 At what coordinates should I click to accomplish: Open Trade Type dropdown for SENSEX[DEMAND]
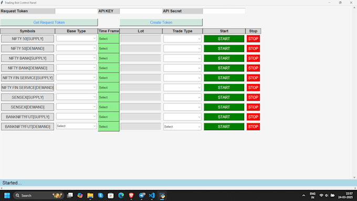(182, 107)
